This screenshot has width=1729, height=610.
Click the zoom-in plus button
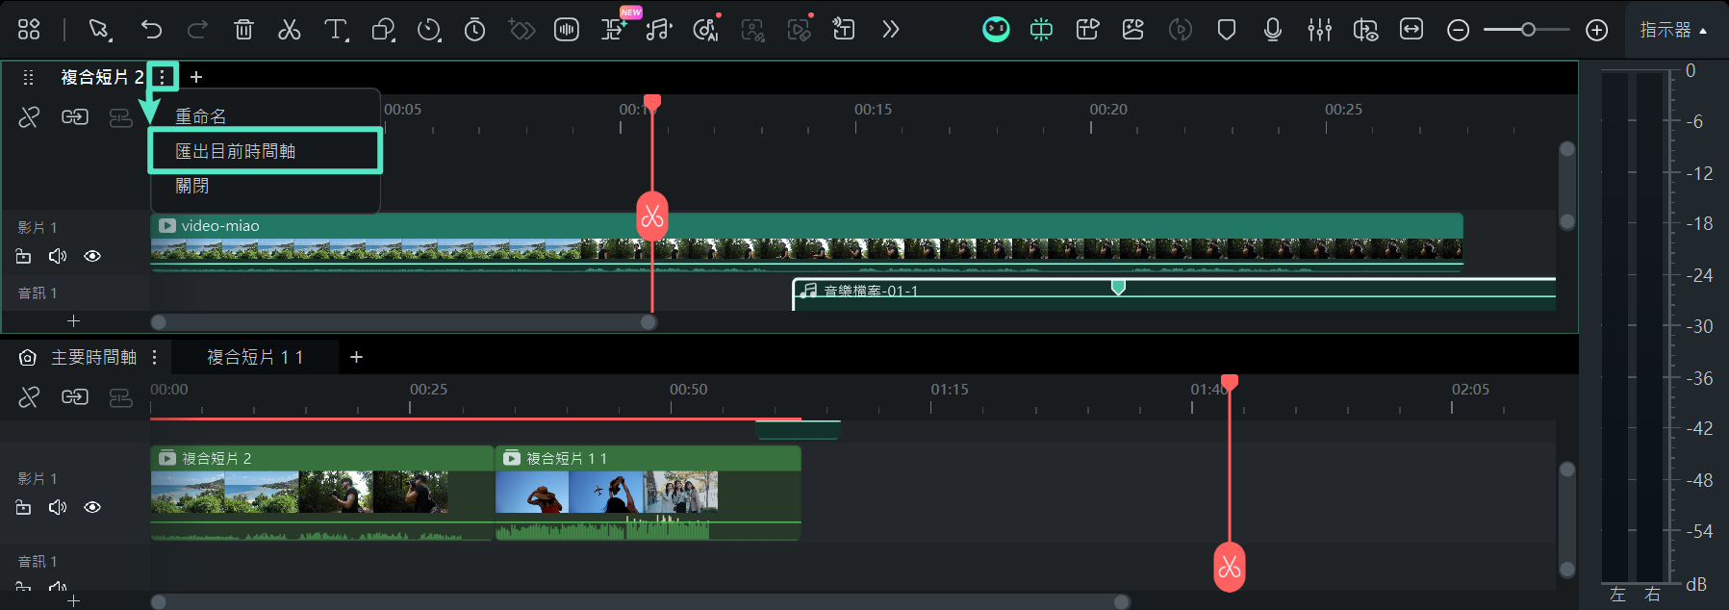tap(1596, 30)
